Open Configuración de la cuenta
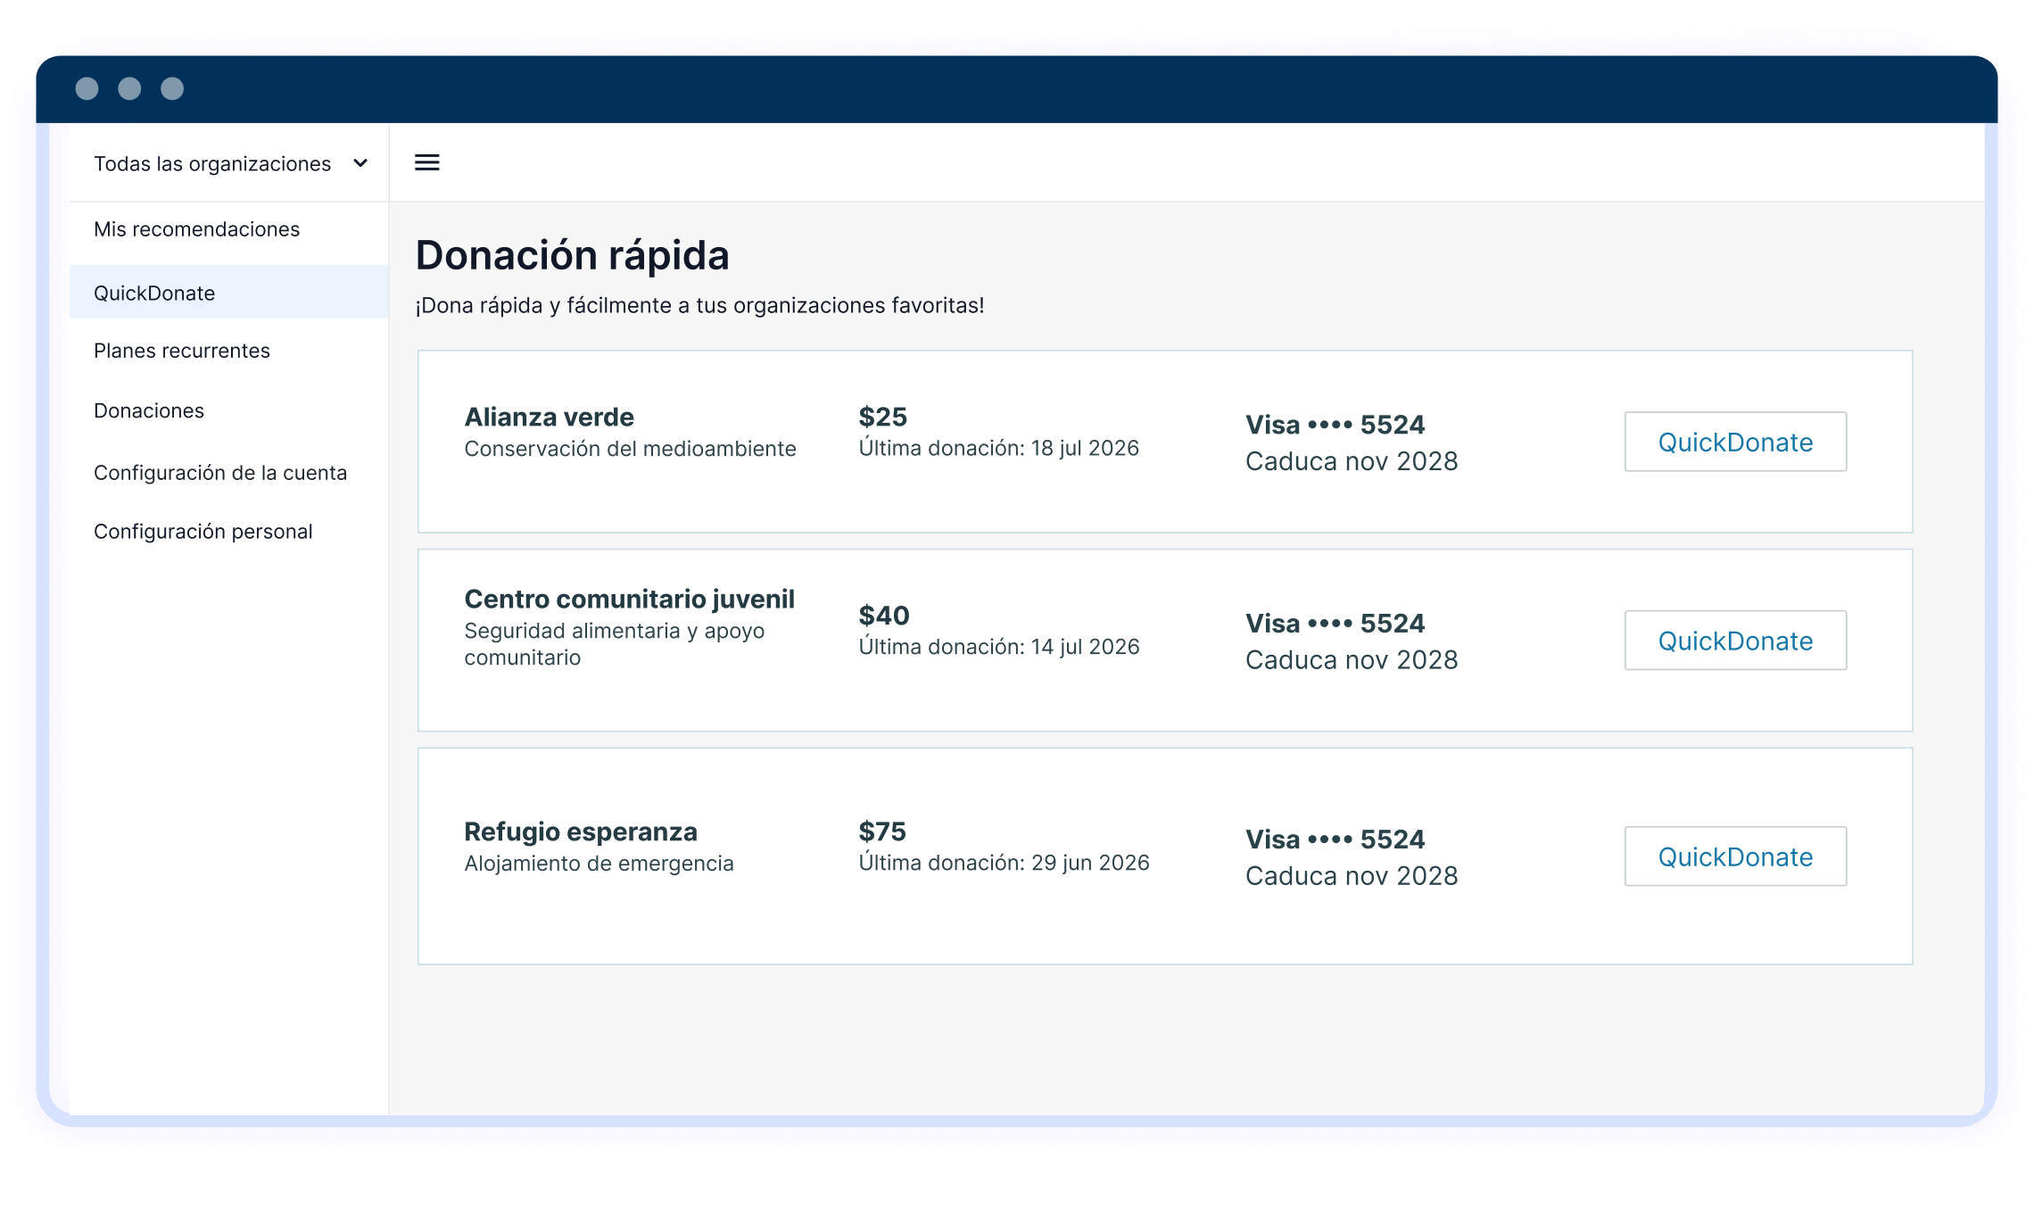 pyautogui.click(x=220, y=473)
